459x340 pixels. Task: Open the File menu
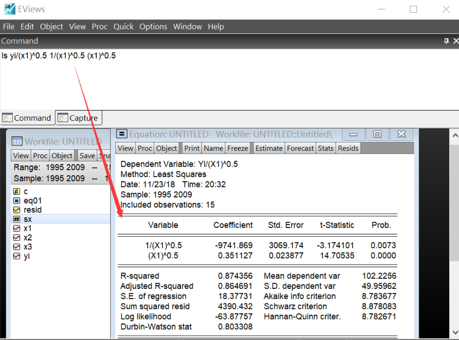point(9,27)
